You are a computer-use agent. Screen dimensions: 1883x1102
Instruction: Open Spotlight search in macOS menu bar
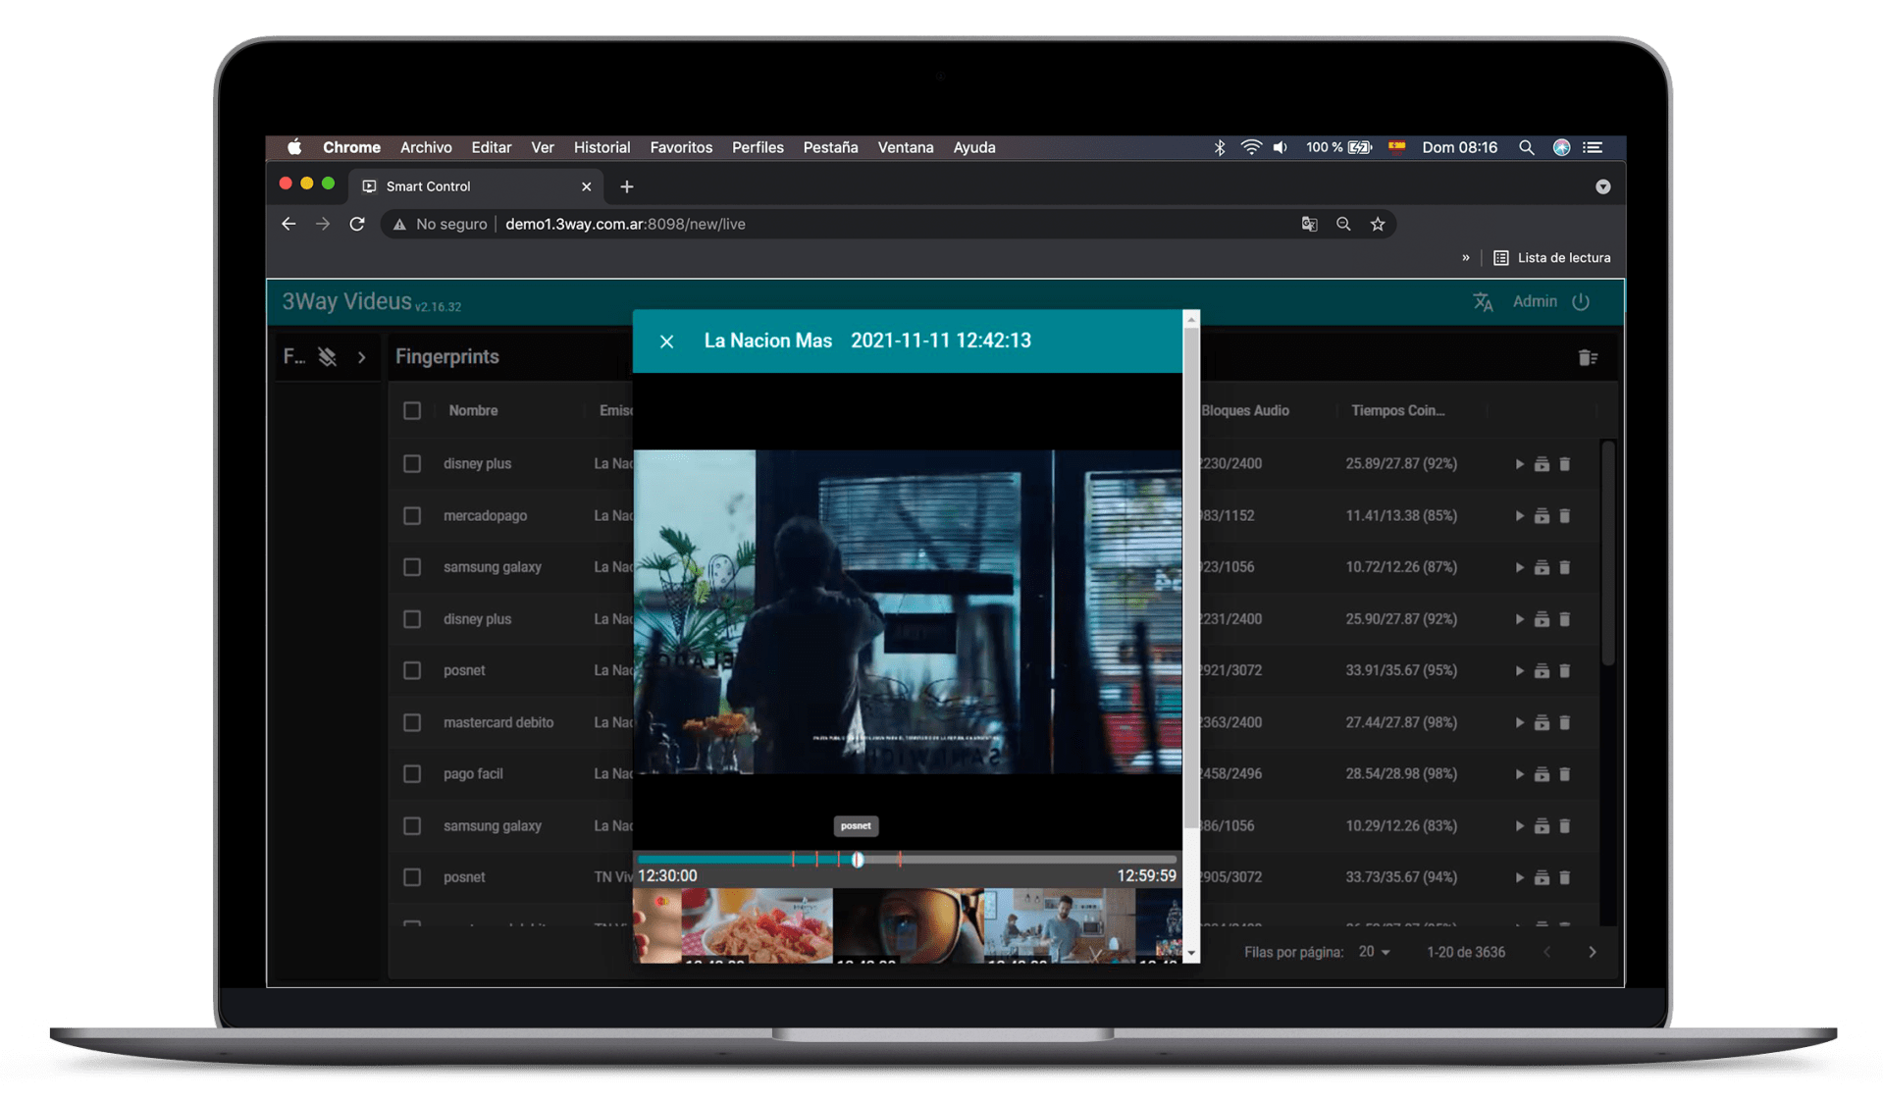tap(1526, 147)
